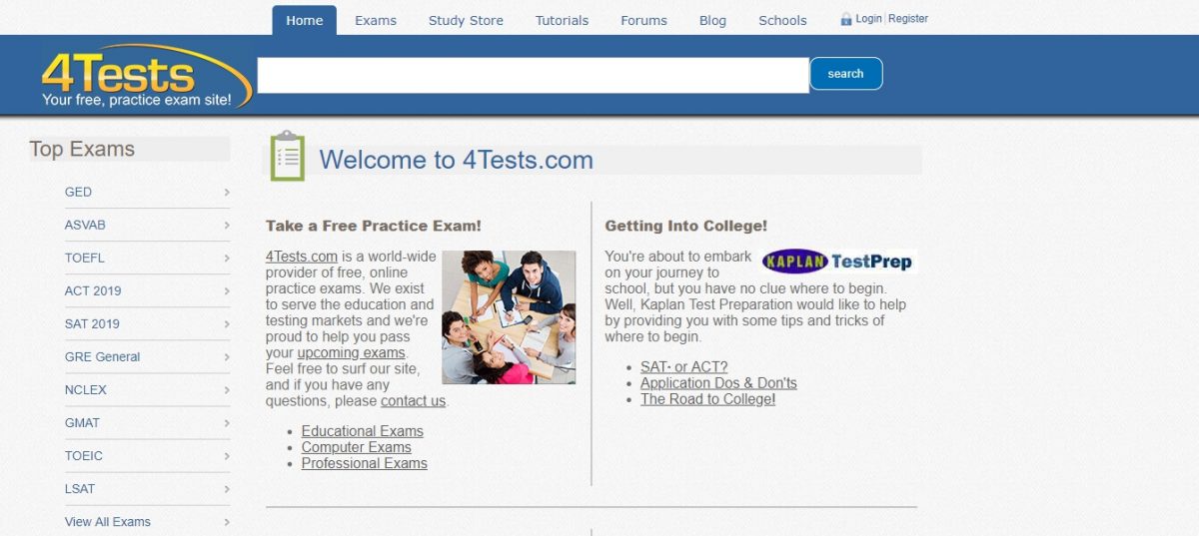Go to the Schools tab
The height and width of the screenshot is (536, 1199).
click(x=782, y=20)
